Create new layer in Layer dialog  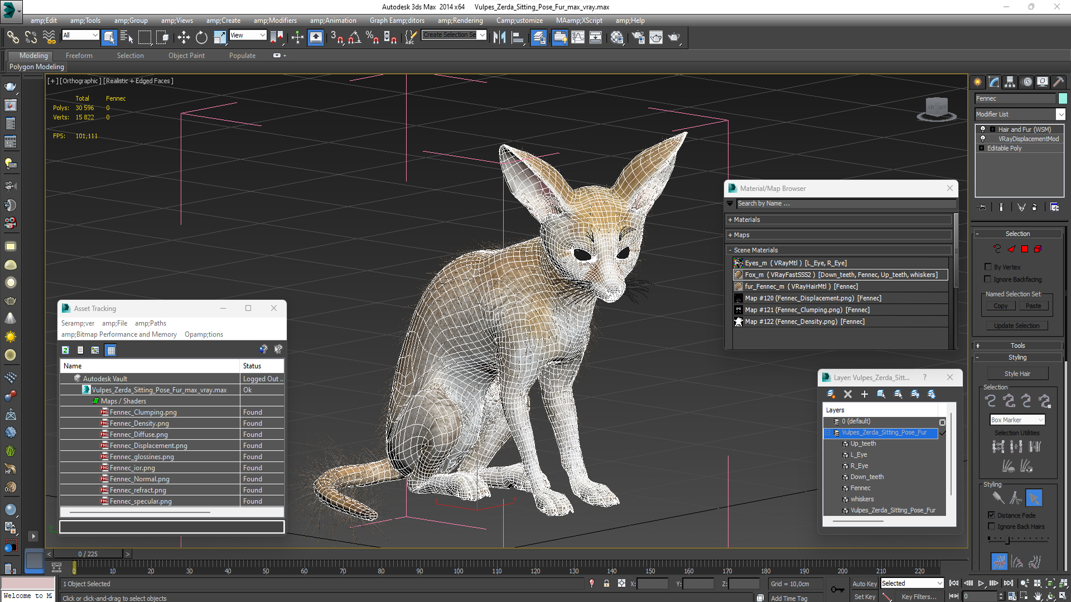pos(831,394)
